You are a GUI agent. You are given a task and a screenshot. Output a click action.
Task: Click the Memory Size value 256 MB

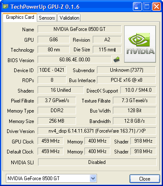click(57, 121)
